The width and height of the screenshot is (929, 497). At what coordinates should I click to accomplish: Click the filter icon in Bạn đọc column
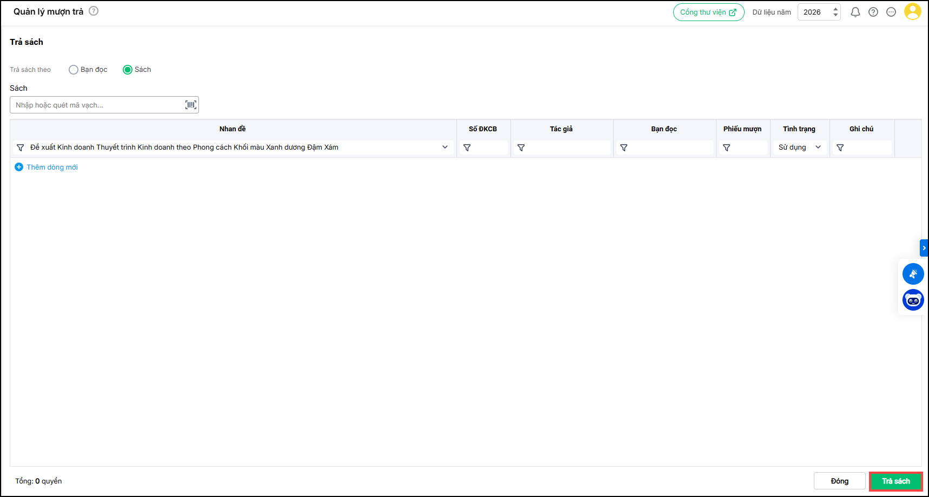[x=624, y=147]
